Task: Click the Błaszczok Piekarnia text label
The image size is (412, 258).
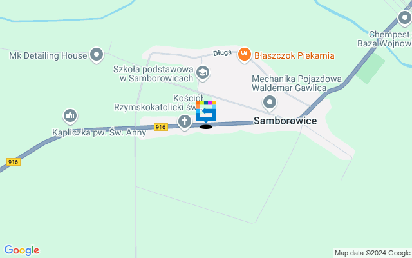Action: click(x=294, y=55)
